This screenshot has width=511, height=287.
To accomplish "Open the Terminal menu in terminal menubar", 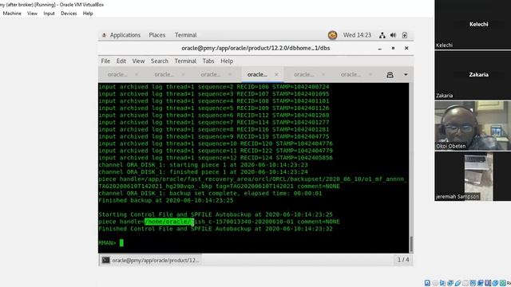I will click(x=185, y=61).
